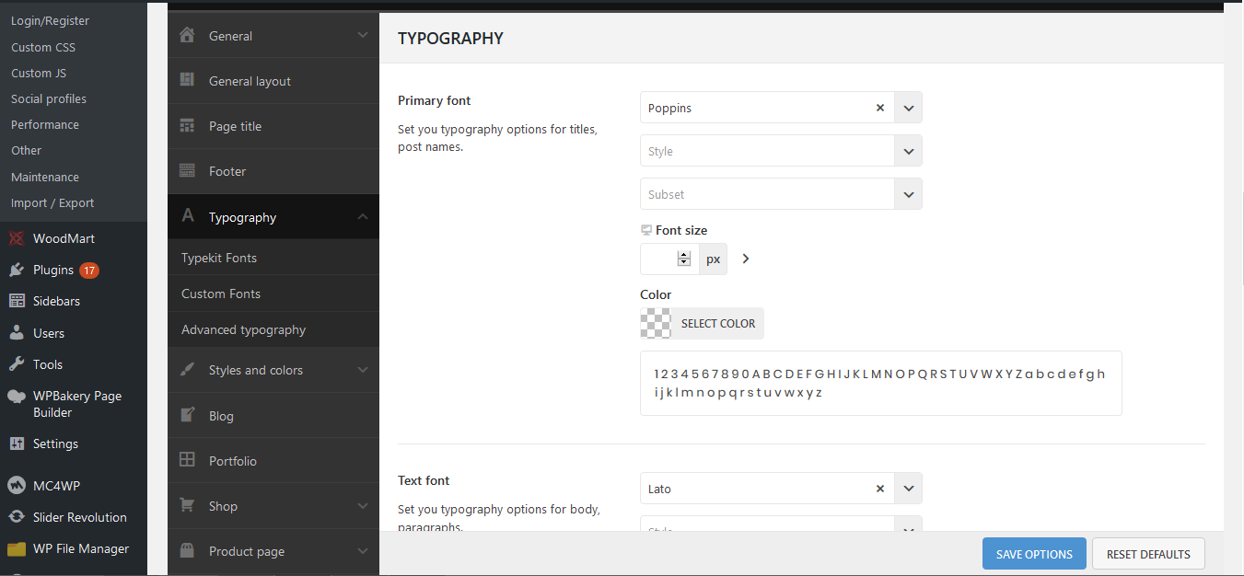Open the primary font Subset dropdown
Image resolution: width=1244 pixels, height=576 pixels.
tap(908, 194)
